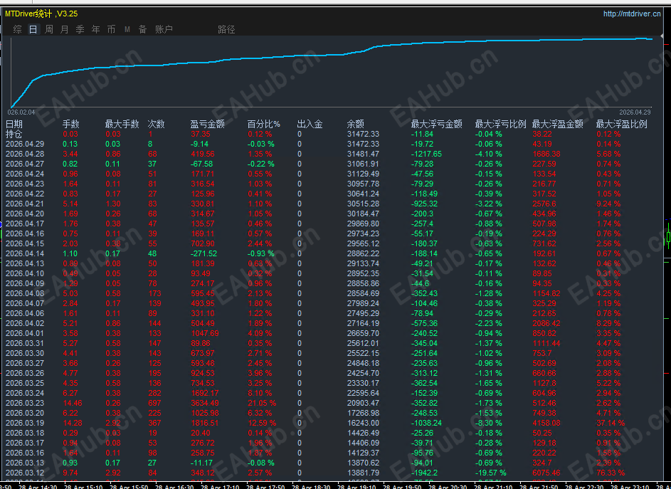This screenshot has height=489, width=671.
Task: Open the 币 currency tab
Action: pos(111,29)
